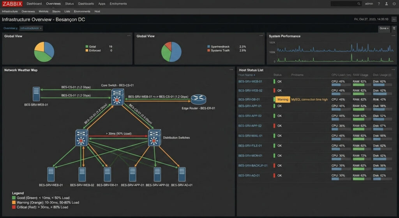
Task: Switch to the Infrastructure submenu tab
Action: pos(10,11)
